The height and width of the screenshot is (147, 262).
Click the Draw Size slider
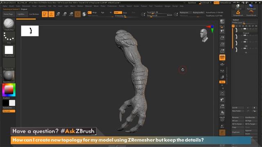click(160, 16)
